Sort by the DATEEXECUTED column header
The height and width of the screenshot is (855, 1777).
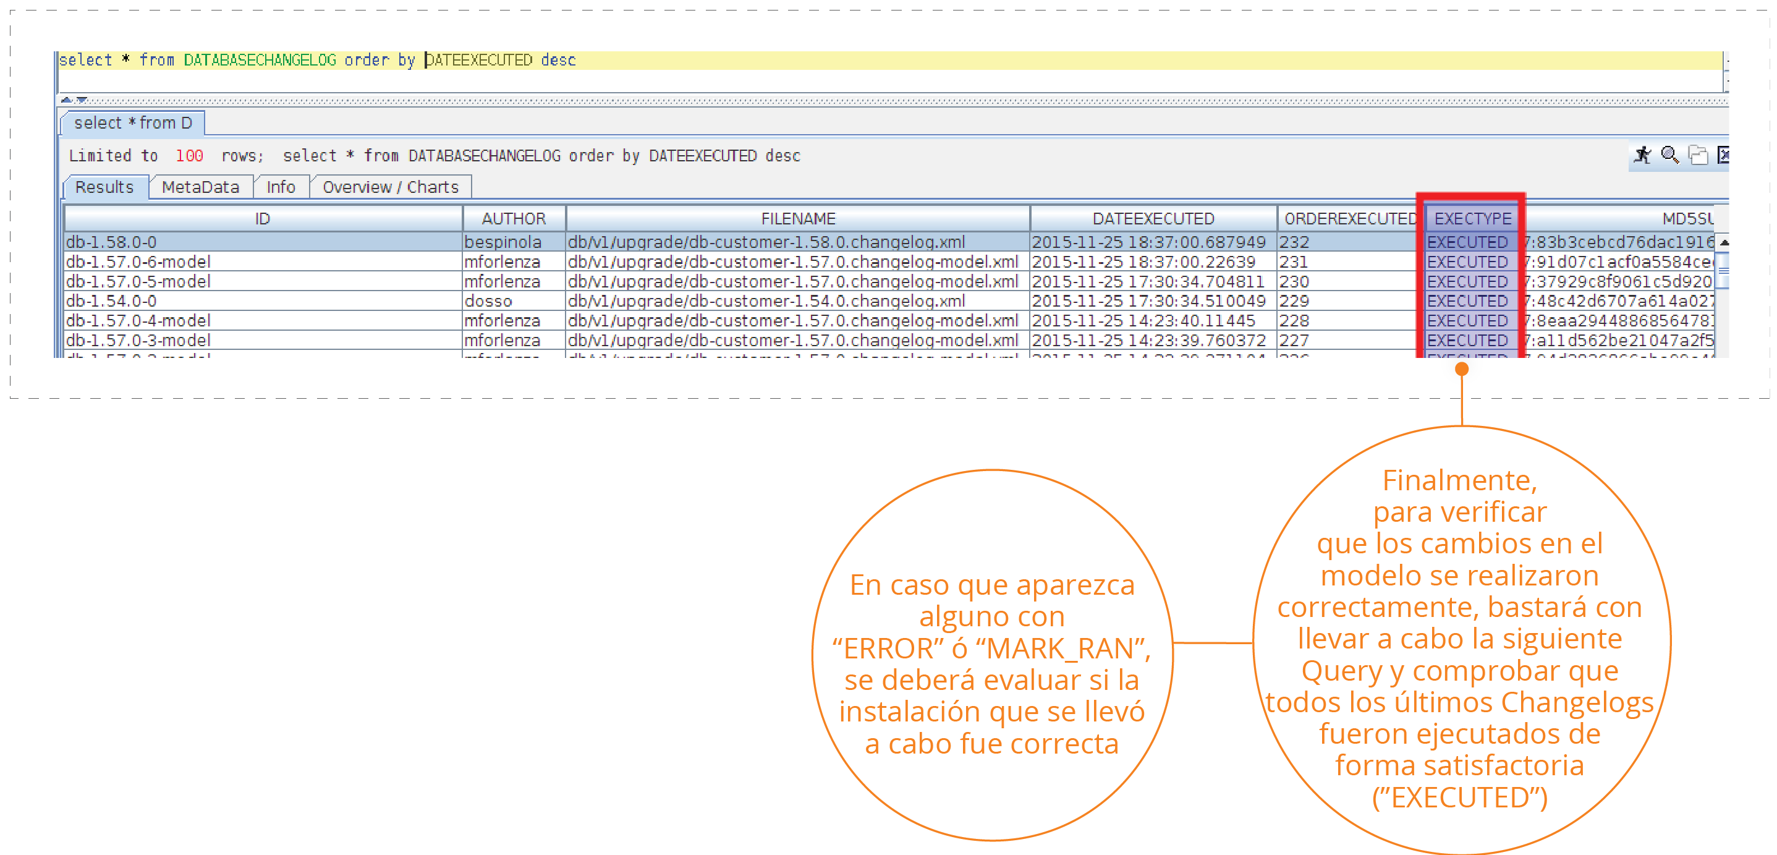[1153, 219]
